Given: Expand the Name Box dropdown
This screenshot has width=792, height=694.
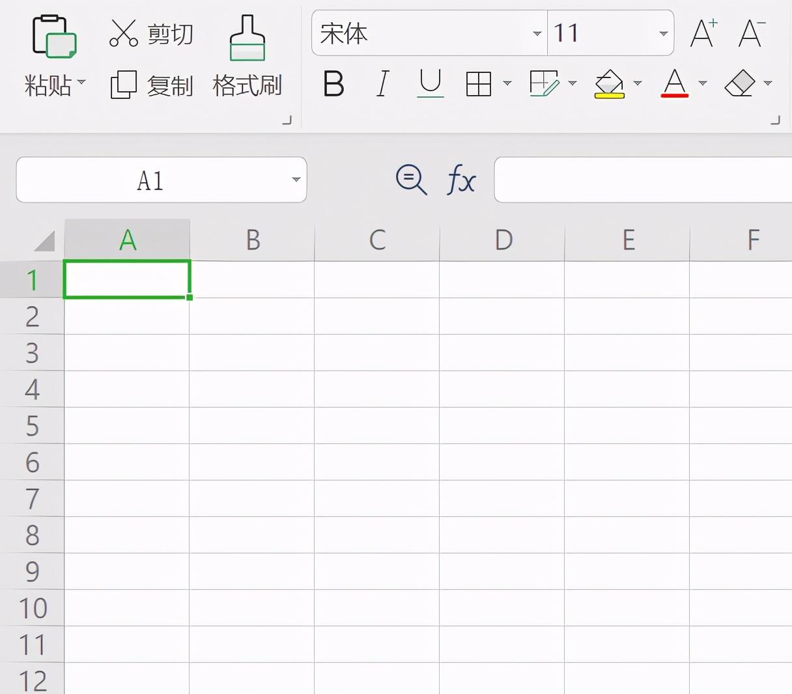Looking at the screenshot, I should click(x=296, y=180).
